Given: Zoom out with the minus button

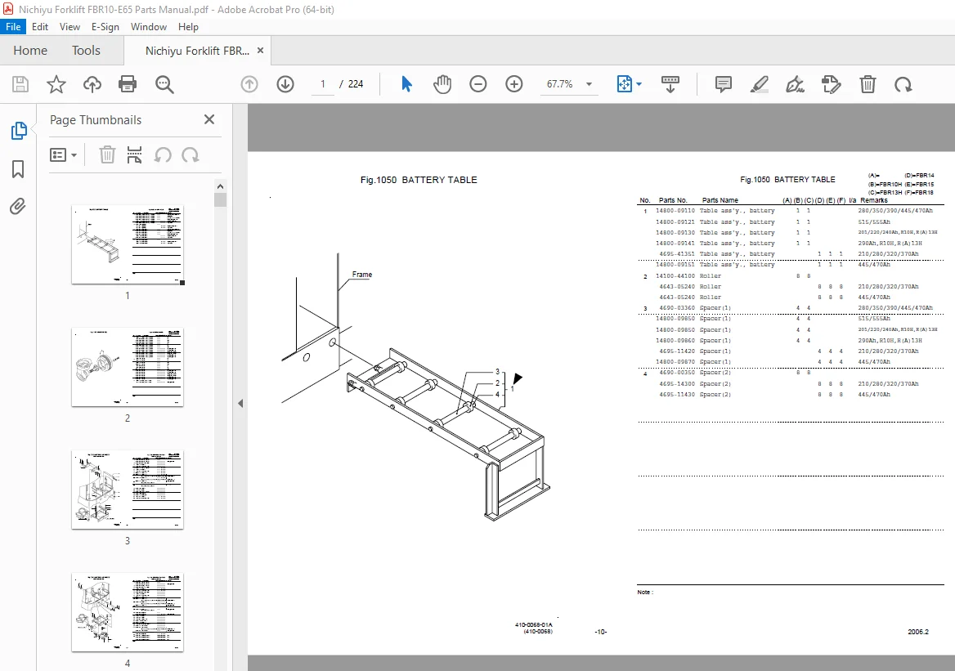Looking at the screenshot, I should point(478,84).
